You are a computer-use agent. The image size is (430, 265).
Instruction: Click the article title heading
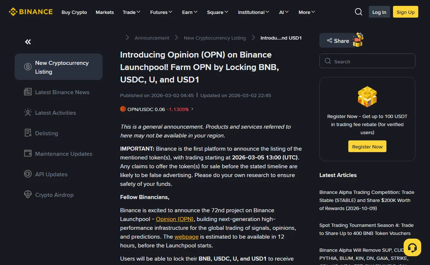pyautogui.click(x=199, y=67)
